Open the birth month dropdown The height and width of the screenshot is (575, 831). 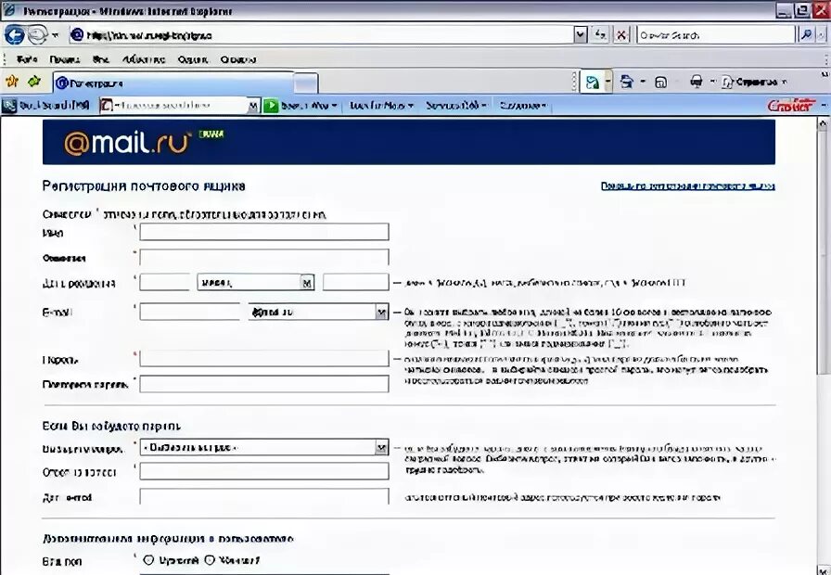[x=255, y=282]
